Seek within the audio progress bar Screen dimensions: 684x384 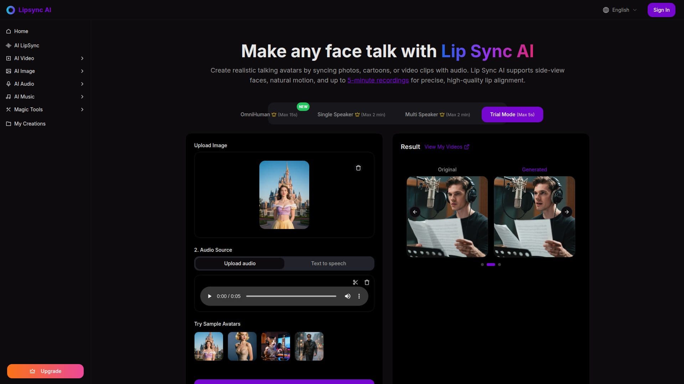pos(291,296)
